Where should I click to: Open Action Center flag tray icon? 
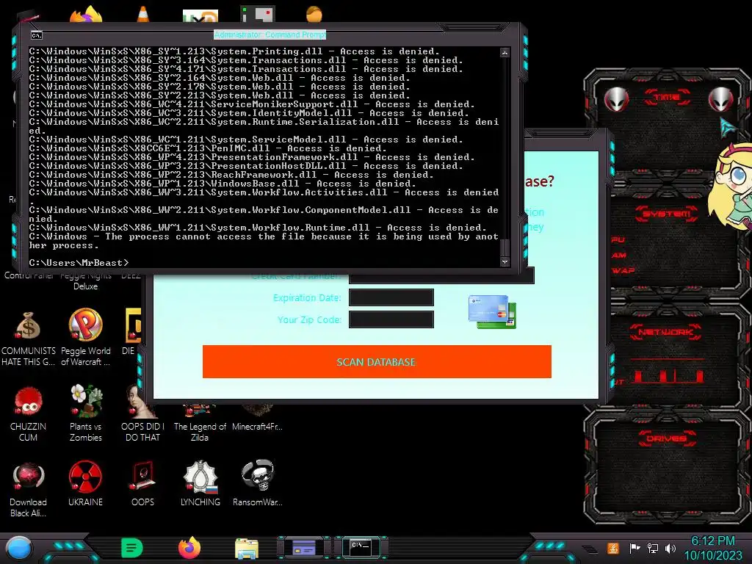point(634,548)
